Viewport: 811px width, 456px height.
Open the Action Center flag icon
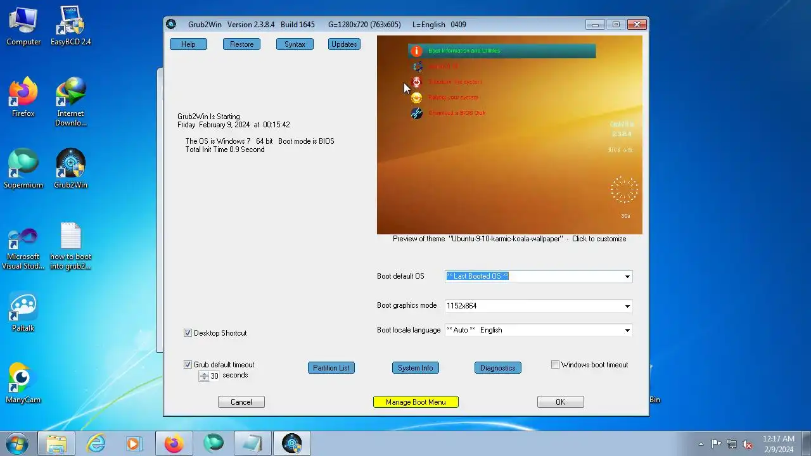(x=716, y=444)
